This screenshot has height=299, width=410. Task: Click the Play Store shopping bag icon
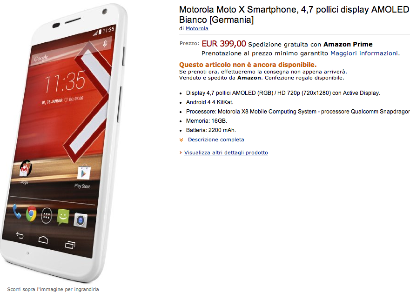84,173
